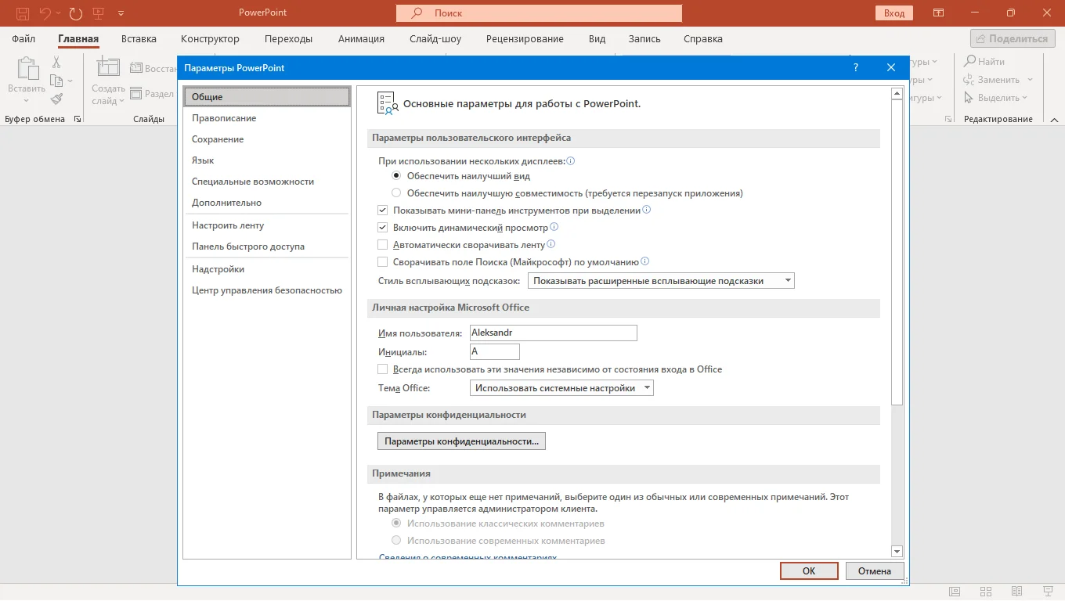Open the privacy settings button

[461, 441]
